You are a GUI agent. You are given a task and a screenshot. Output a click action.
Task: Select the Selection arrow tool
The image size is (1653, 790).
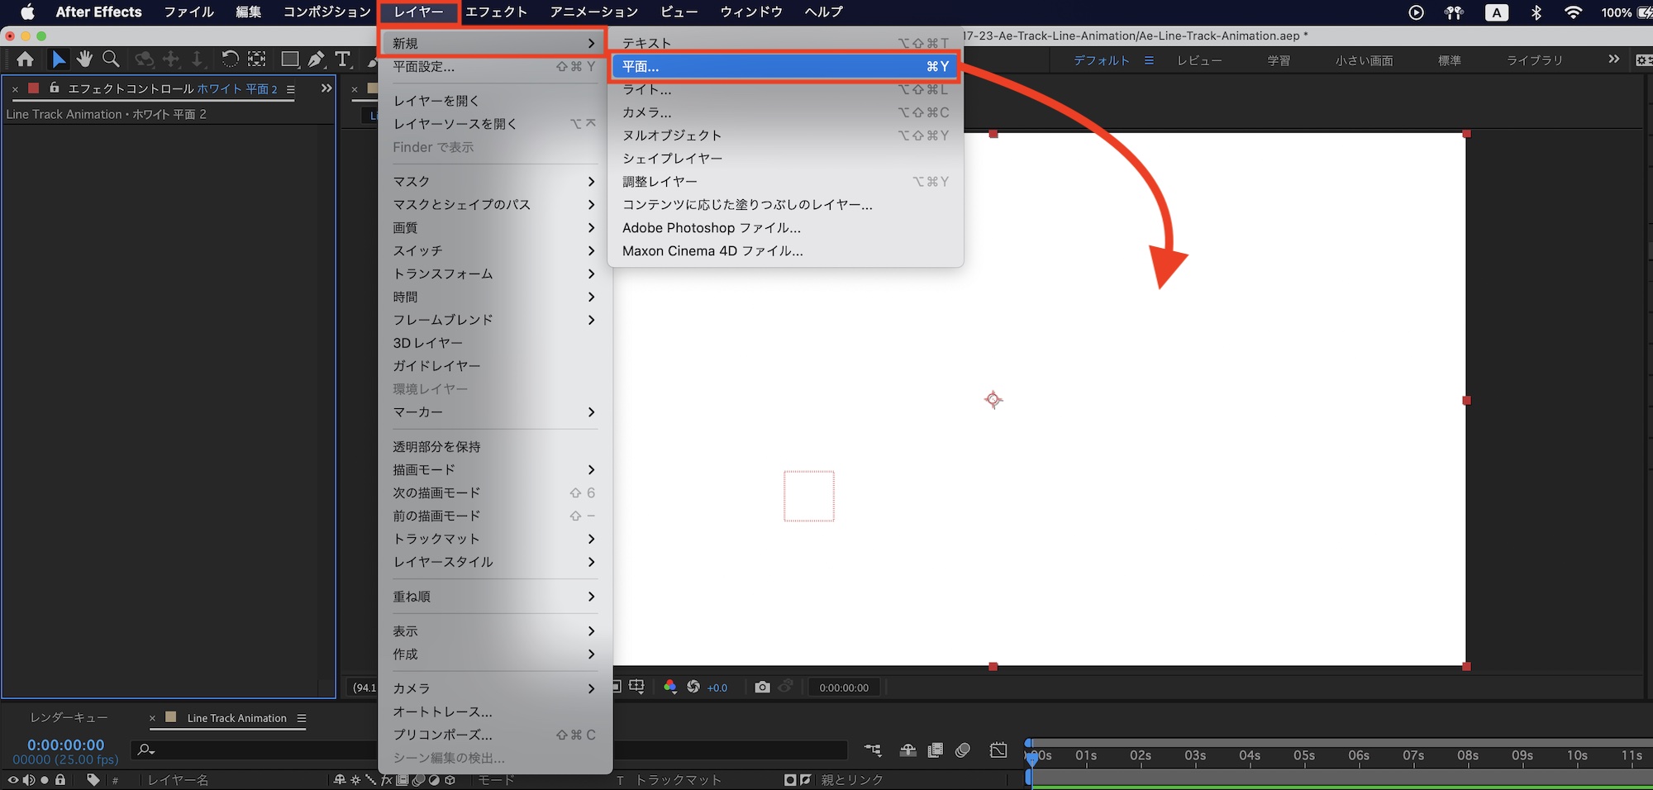pos(58,59)
